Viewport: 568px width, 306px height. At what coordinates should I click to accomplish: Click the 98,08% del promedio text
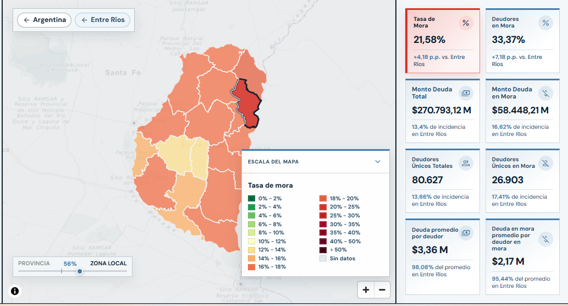click(441, 271)
